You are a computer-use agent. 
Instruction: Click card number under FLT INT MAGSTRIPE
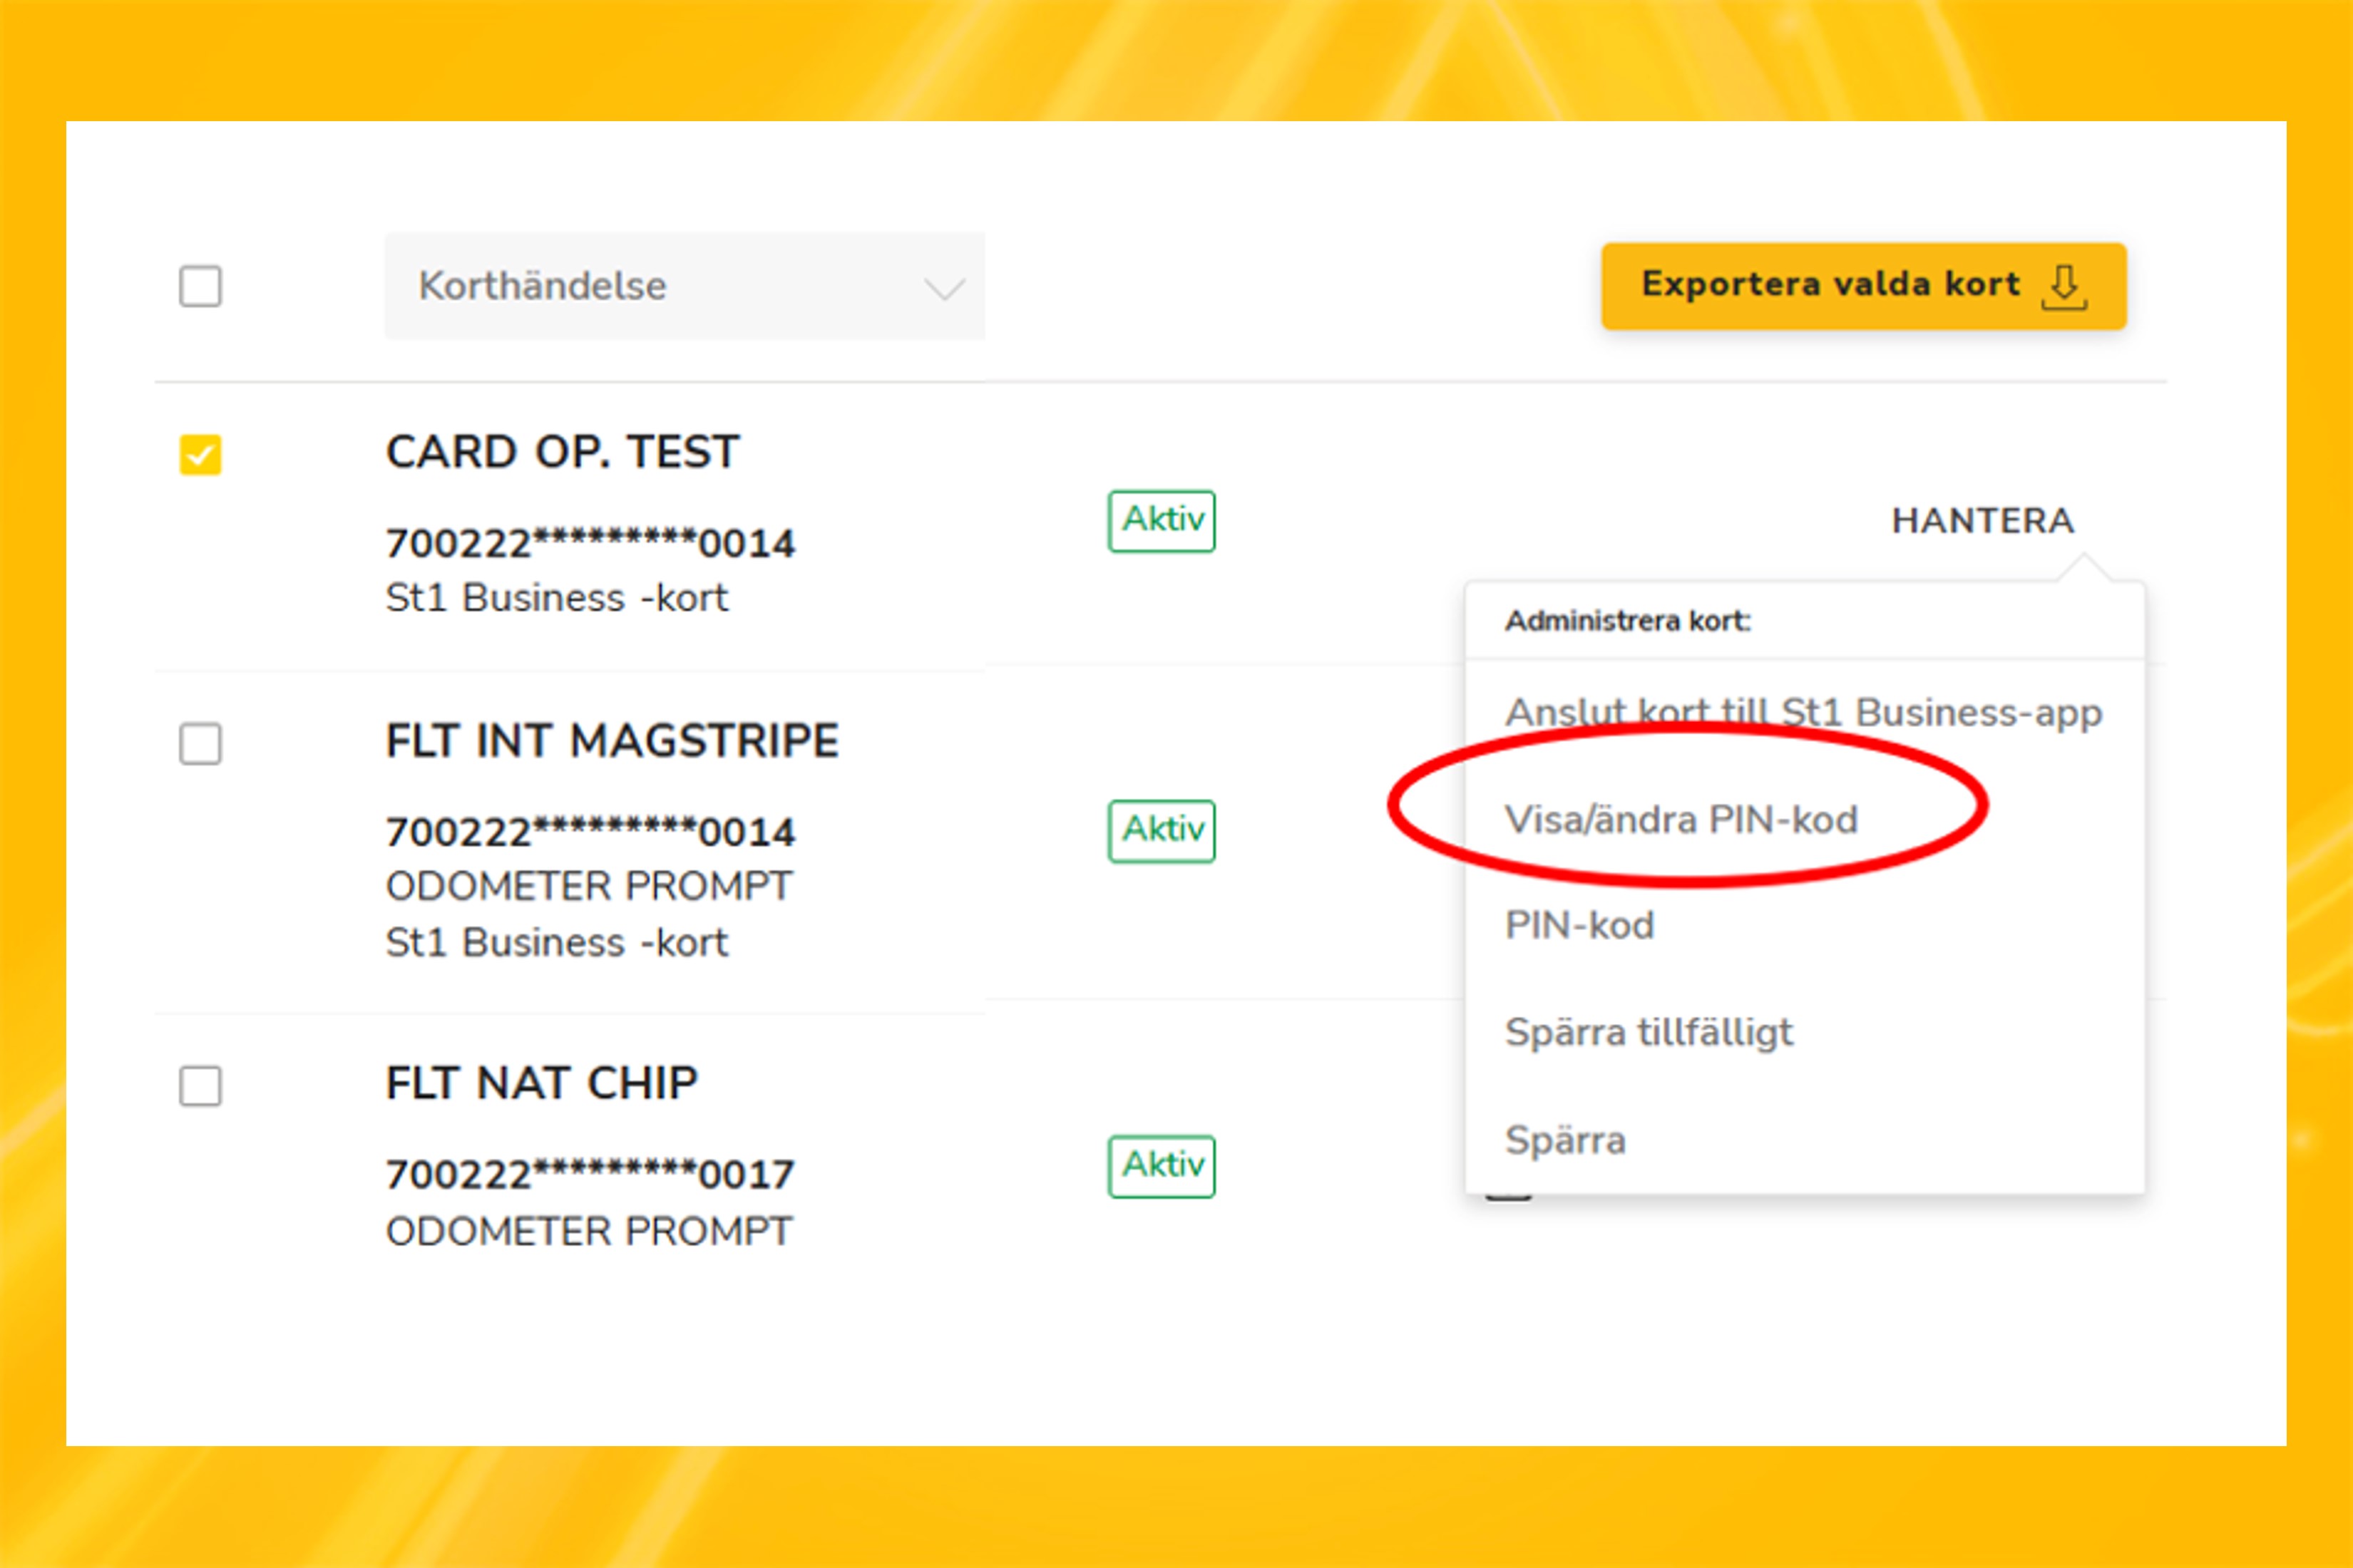pyautogui.click(x=590, y=832)
